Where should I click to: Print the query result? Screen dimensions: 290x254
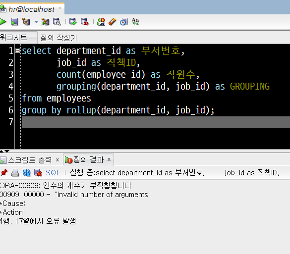[x=15, y=173]
